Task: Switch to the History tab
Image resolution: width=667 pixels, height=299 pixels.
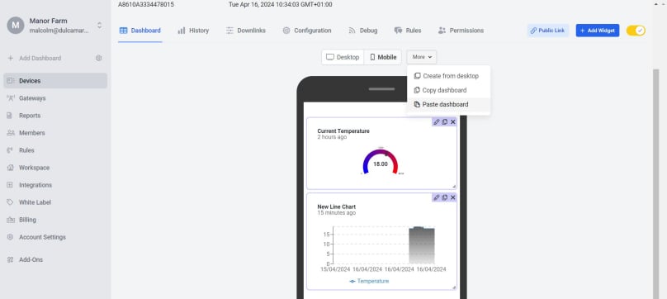Action: pos(193,31)
